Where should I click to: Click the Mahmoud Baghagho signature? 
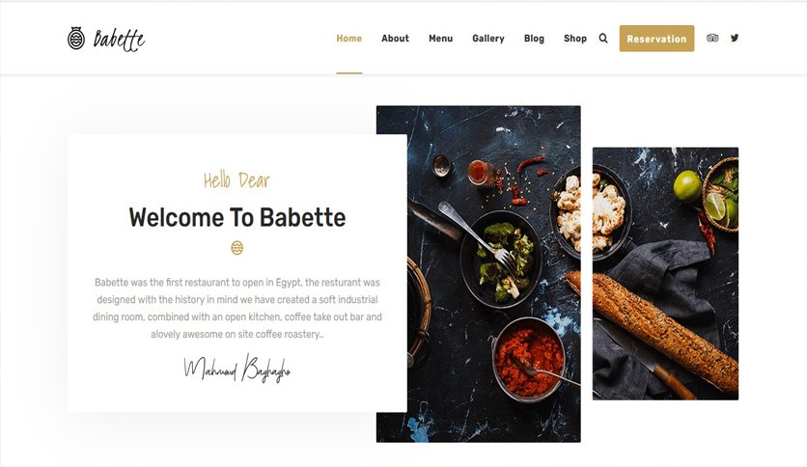(237, 369)
